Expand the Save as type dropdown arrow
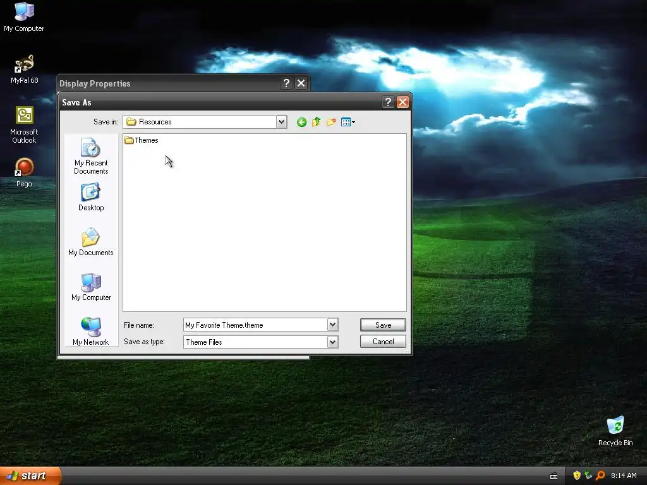 (x=332, y=342)
